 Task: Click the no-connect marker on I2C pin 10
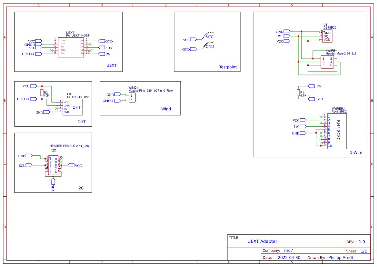pos(61,159)
